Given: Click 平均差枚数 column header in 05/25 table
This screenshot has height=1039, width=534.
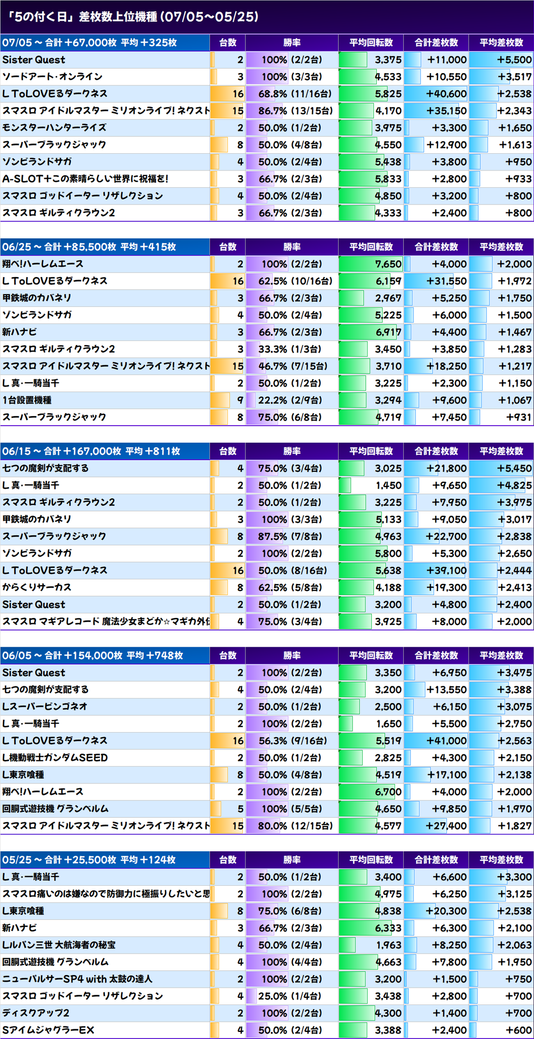Looking at the screenshot, I should pos(501,859).
